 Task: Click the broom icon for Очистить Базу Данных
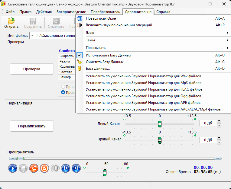pos(80,62)
